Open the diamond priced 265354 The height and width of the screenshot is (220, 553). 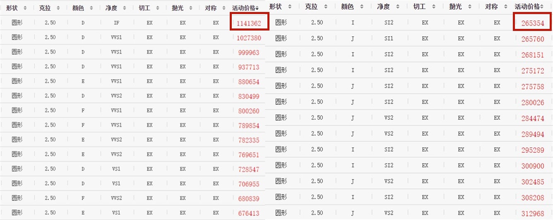(533, 24)
